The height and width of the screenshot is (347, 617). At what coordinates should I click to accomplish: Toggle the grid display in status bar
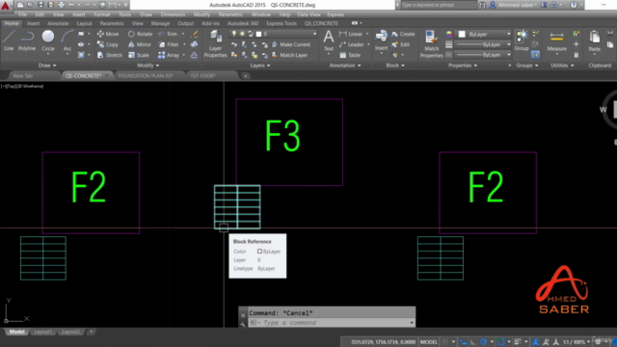(x=445, y=342)
